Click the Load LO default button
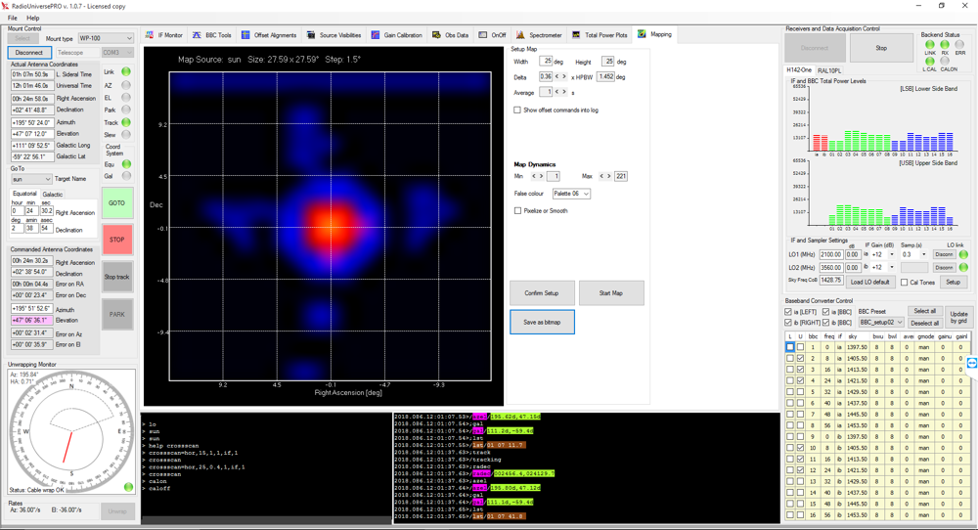Viewport: 978px width, 530px height. (870, 282)
